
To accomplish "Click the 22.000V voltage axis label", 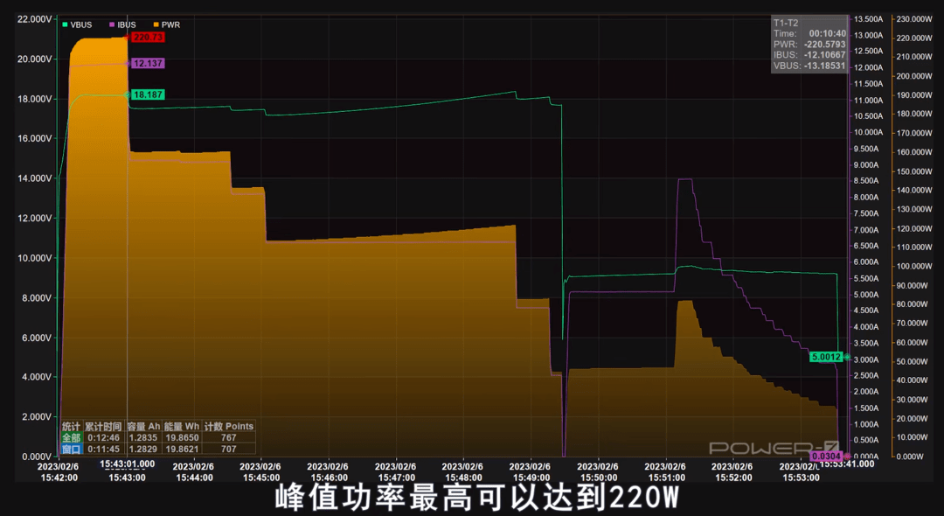I will click(x=34, y=19).
